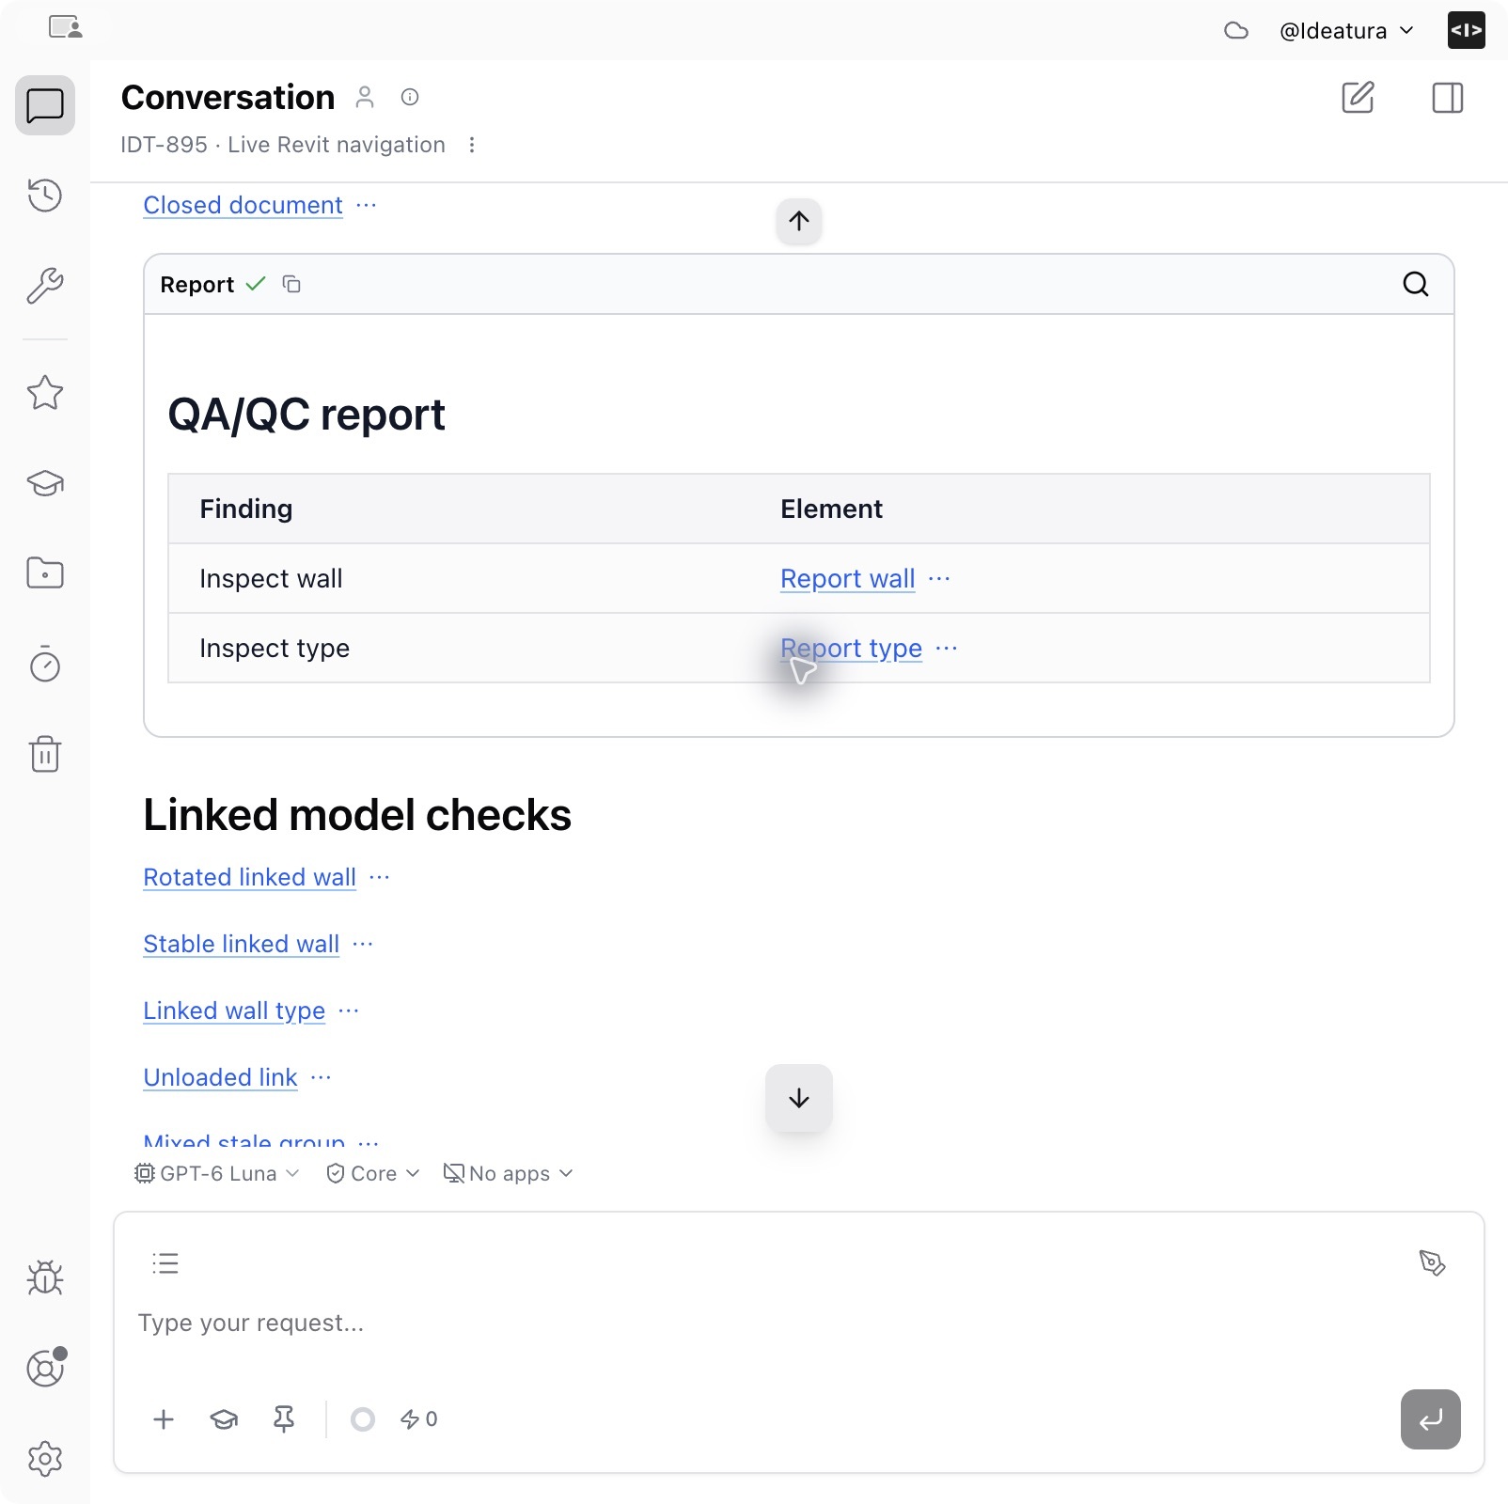Start a new conversation with compose icon

tap(1358, 97)
